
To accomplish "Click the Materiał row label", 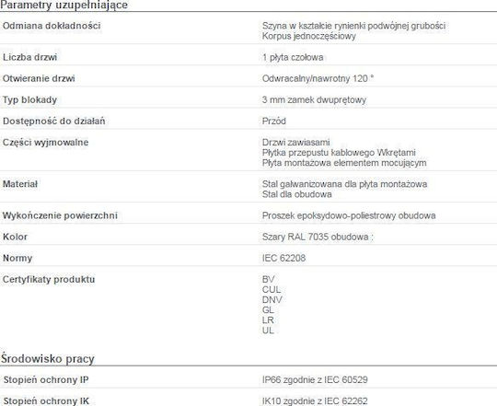I will [20, 184].
